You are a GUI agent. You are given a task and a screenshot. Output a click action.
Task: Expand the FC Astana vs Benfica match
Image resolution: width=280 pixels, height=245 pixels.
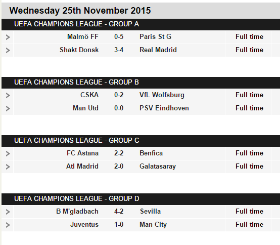8,153
